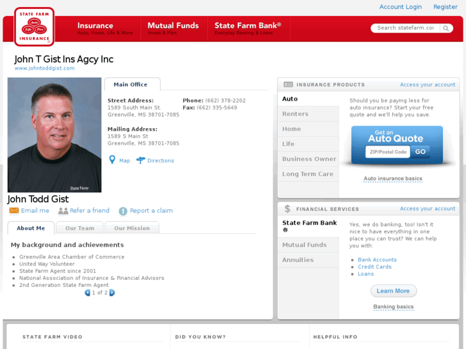Open the Bank Accounts link
Viewport: 466px width, 349px height.
[377, 260]
